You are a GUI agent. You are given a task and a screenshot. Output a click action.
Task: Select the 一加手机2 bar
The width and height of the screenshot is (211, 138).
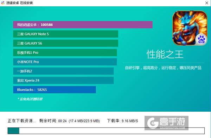pyautogui.click(x=63, y=71)
